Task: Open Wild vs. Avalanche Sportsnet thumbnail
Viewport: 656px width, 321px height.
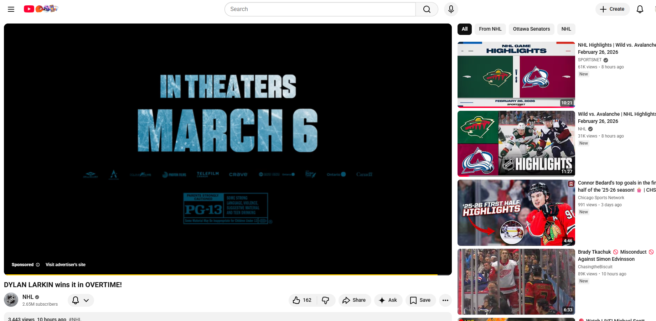Action: click(516, 74)
